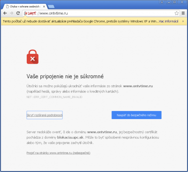Open the 'Viac informácií' link in the yellow bar
This screenshot has width=188, height=172.
169,22
